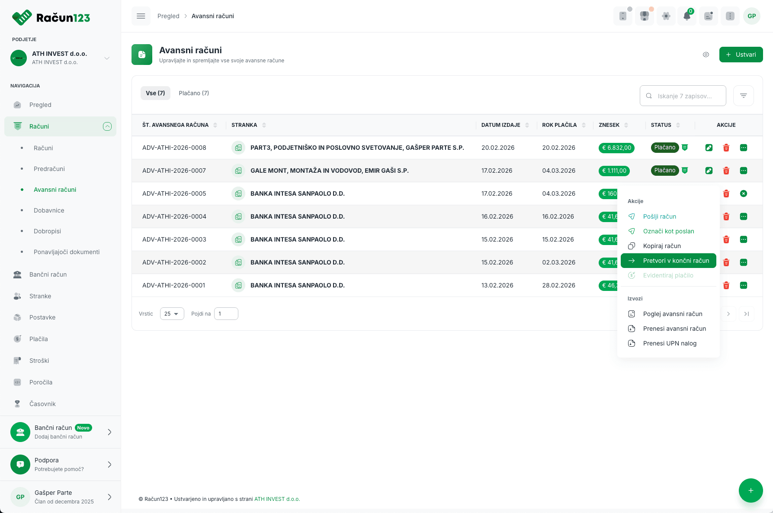Open ATH INVEST d.o.o. footer link
This screenshot has height=513, width=773.
(277, 499)
